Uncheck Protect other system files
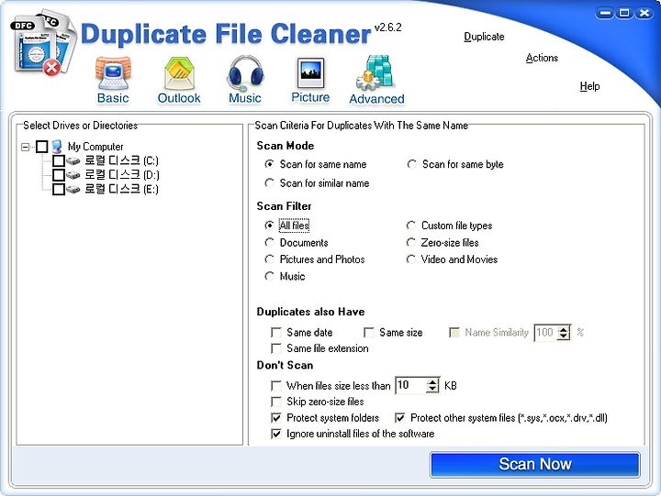This screenshot has width=661, height=496. [399, 418]
